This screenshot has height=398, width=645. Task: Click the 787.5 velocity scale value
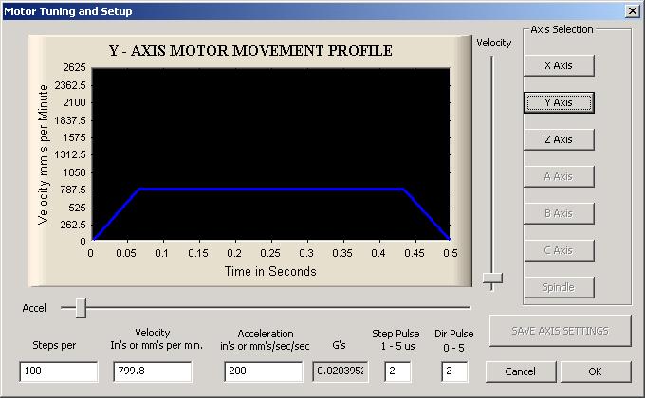73,190
